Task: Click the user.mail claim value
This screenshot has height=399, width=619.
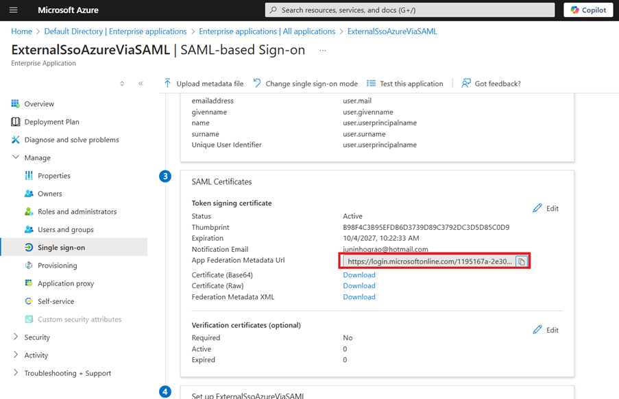Action: tap(357, 101)
